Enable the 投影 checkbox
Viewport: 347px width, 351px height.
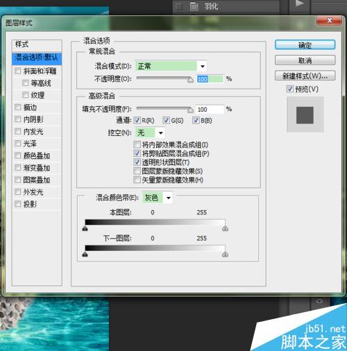tap(18, 204)
